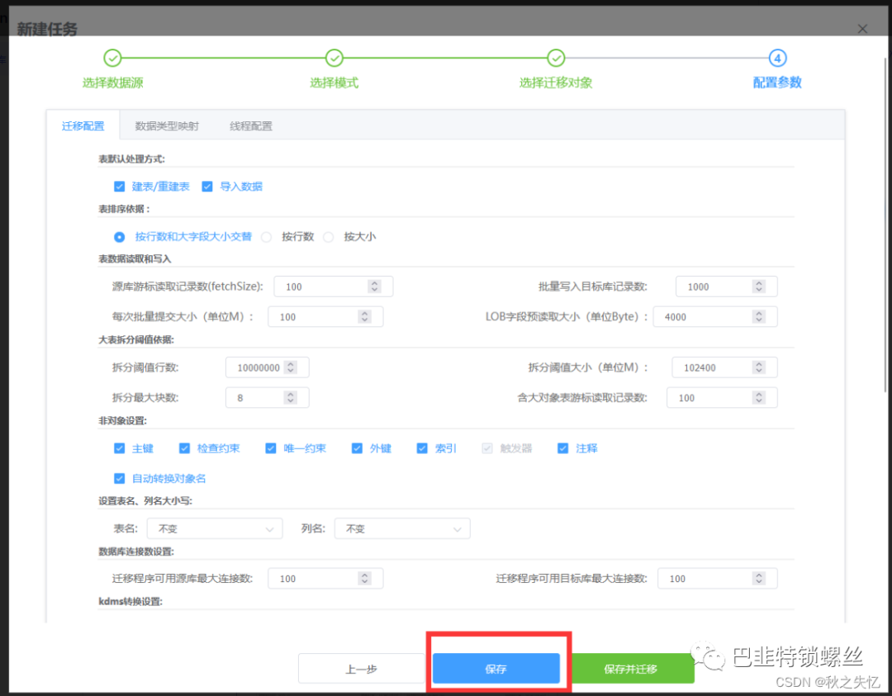Click the 上一步 button
The height and width of the screenshot is (696, 892).
point(361,669)
